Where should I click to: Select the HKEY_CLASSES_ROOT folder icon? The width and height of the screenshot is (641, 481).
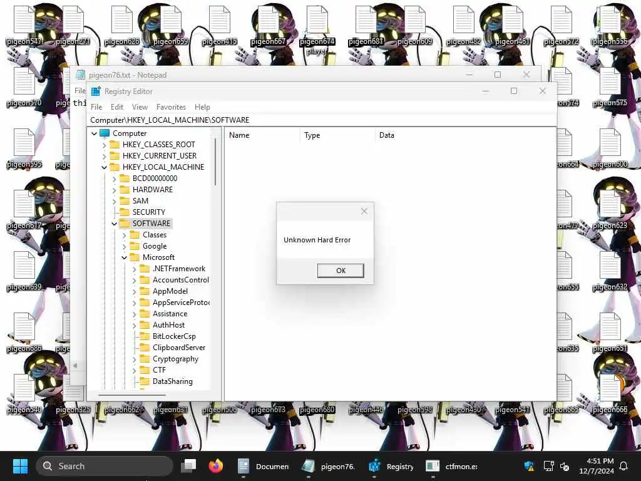click(x=115, y=145)
